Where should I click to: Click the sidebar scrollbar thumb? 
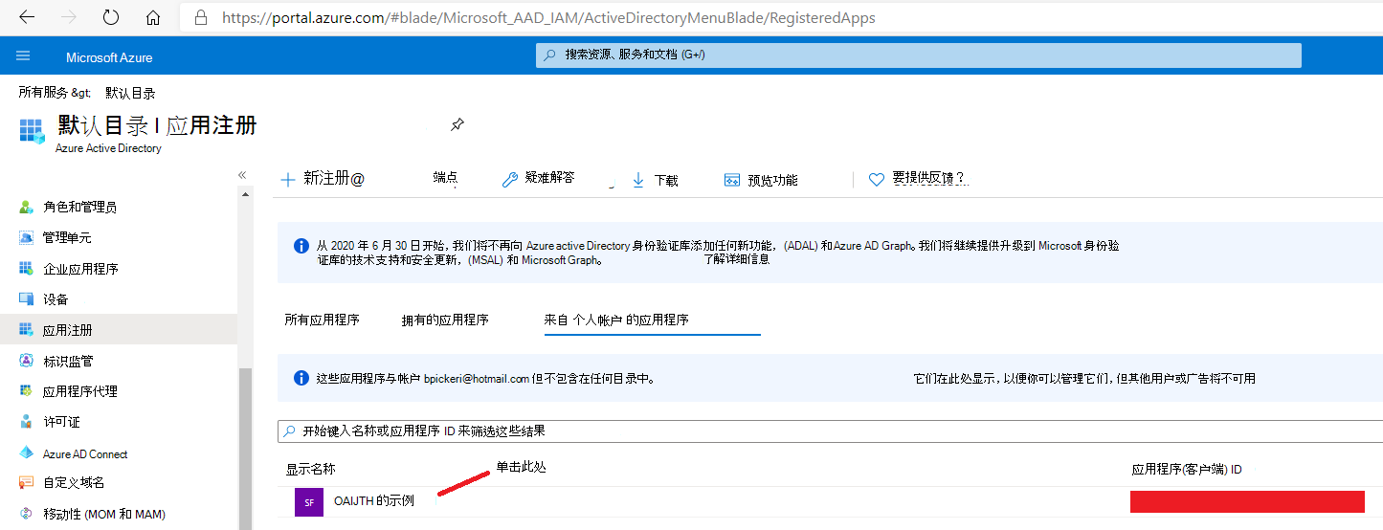(245, 449)
